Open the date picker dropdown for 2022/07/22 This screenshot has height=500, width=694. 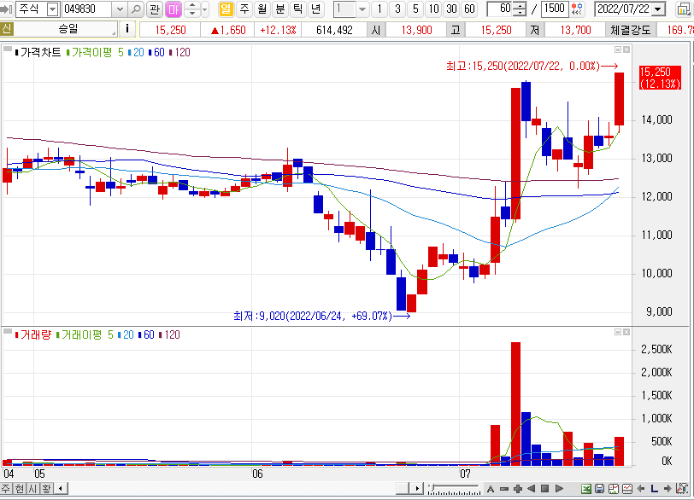659,9
